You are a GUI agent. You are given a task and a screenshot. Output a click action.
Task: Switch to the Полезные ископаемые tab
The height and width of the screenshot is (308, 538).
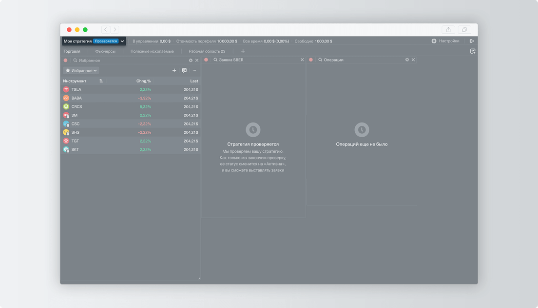point(152,51)
